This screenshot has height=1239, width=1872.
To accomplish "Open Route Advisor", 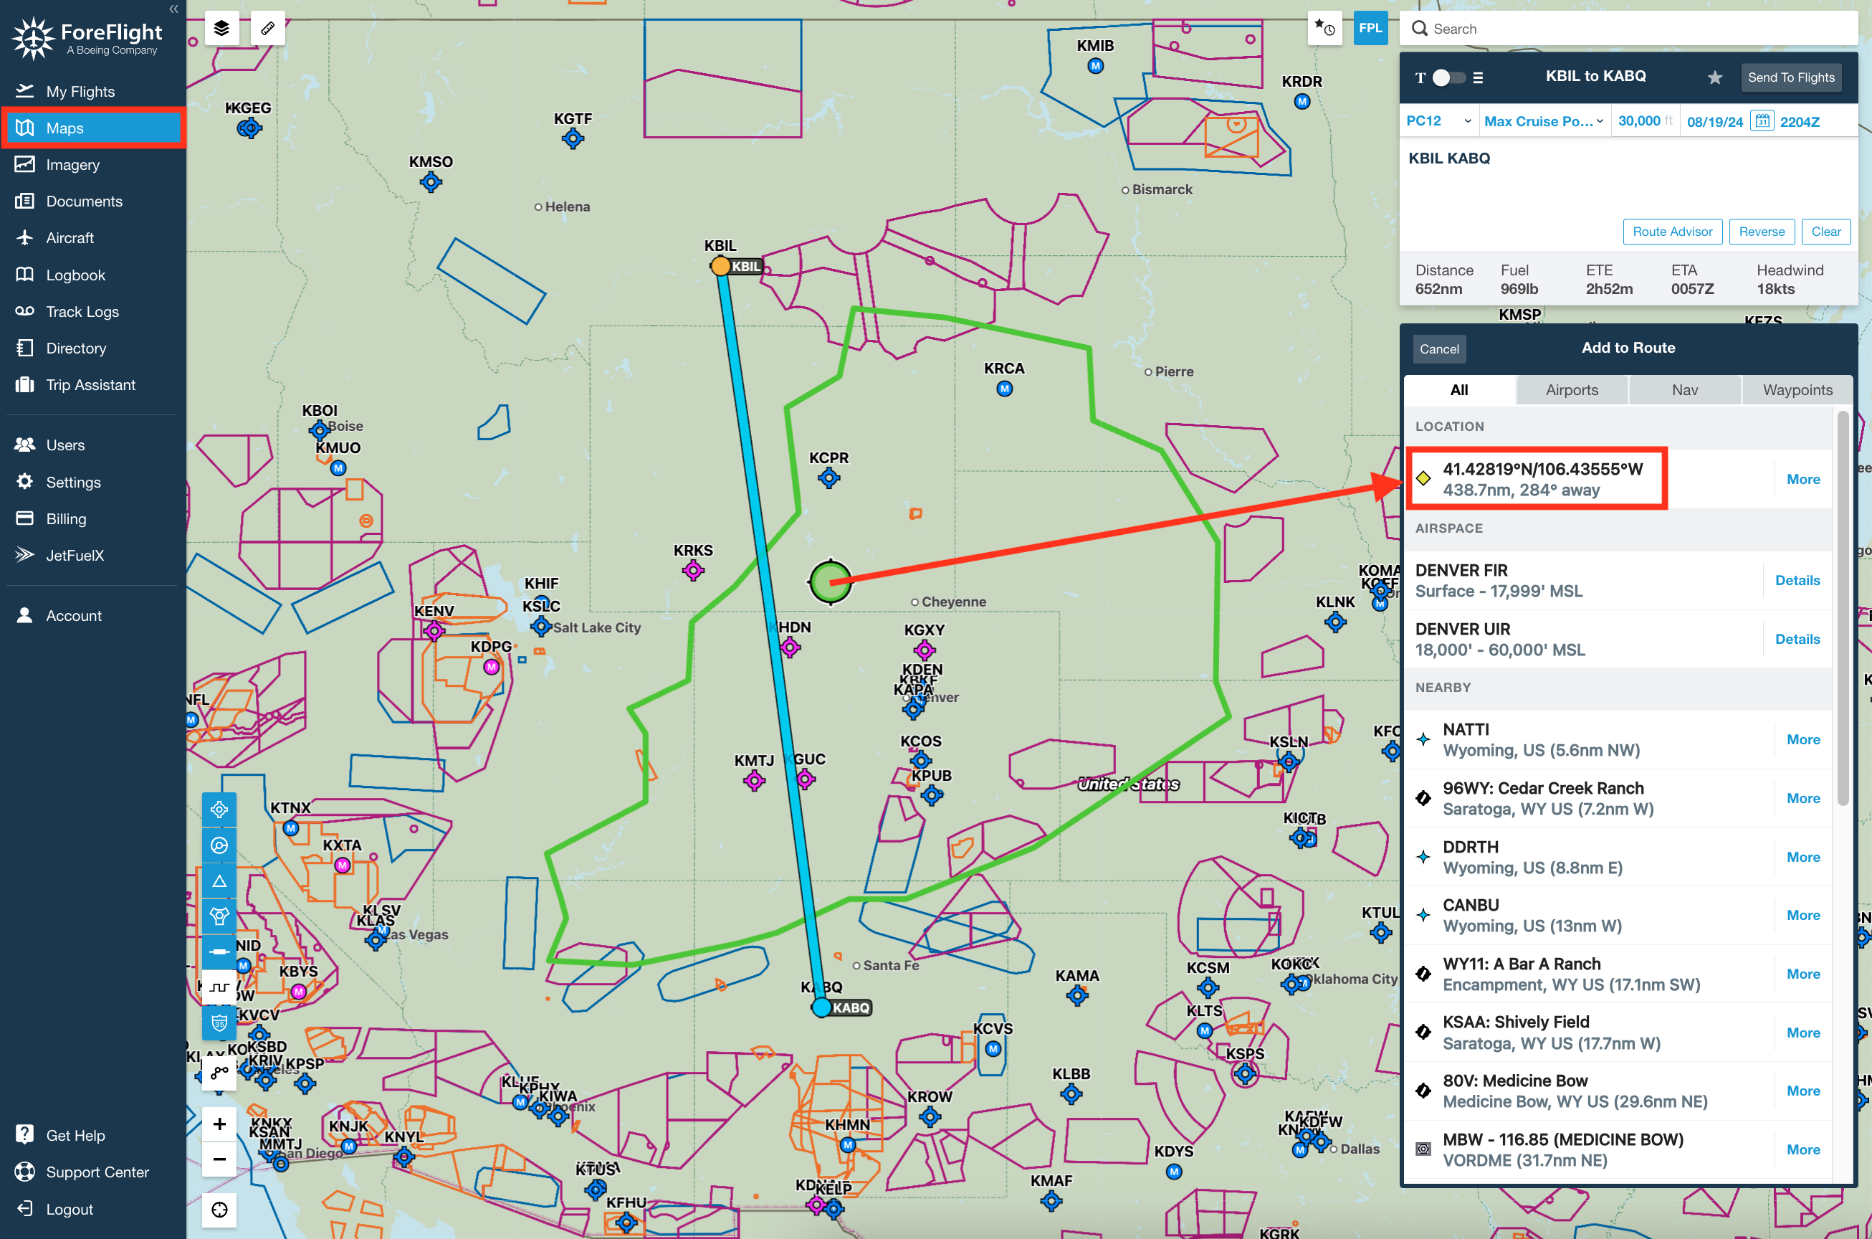I will coord(1672,232).
